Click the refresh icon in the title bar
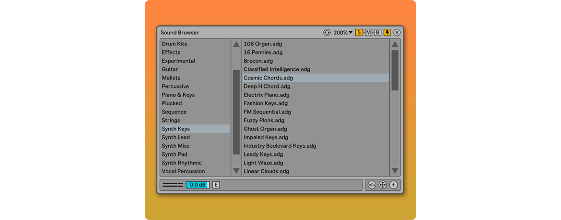 [327, 33]
